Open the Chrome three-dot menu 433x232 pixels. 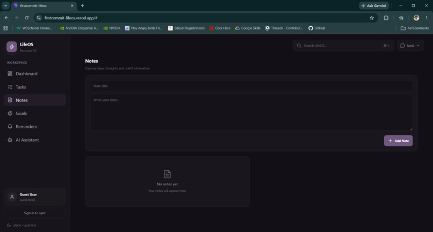click(427, 18)
